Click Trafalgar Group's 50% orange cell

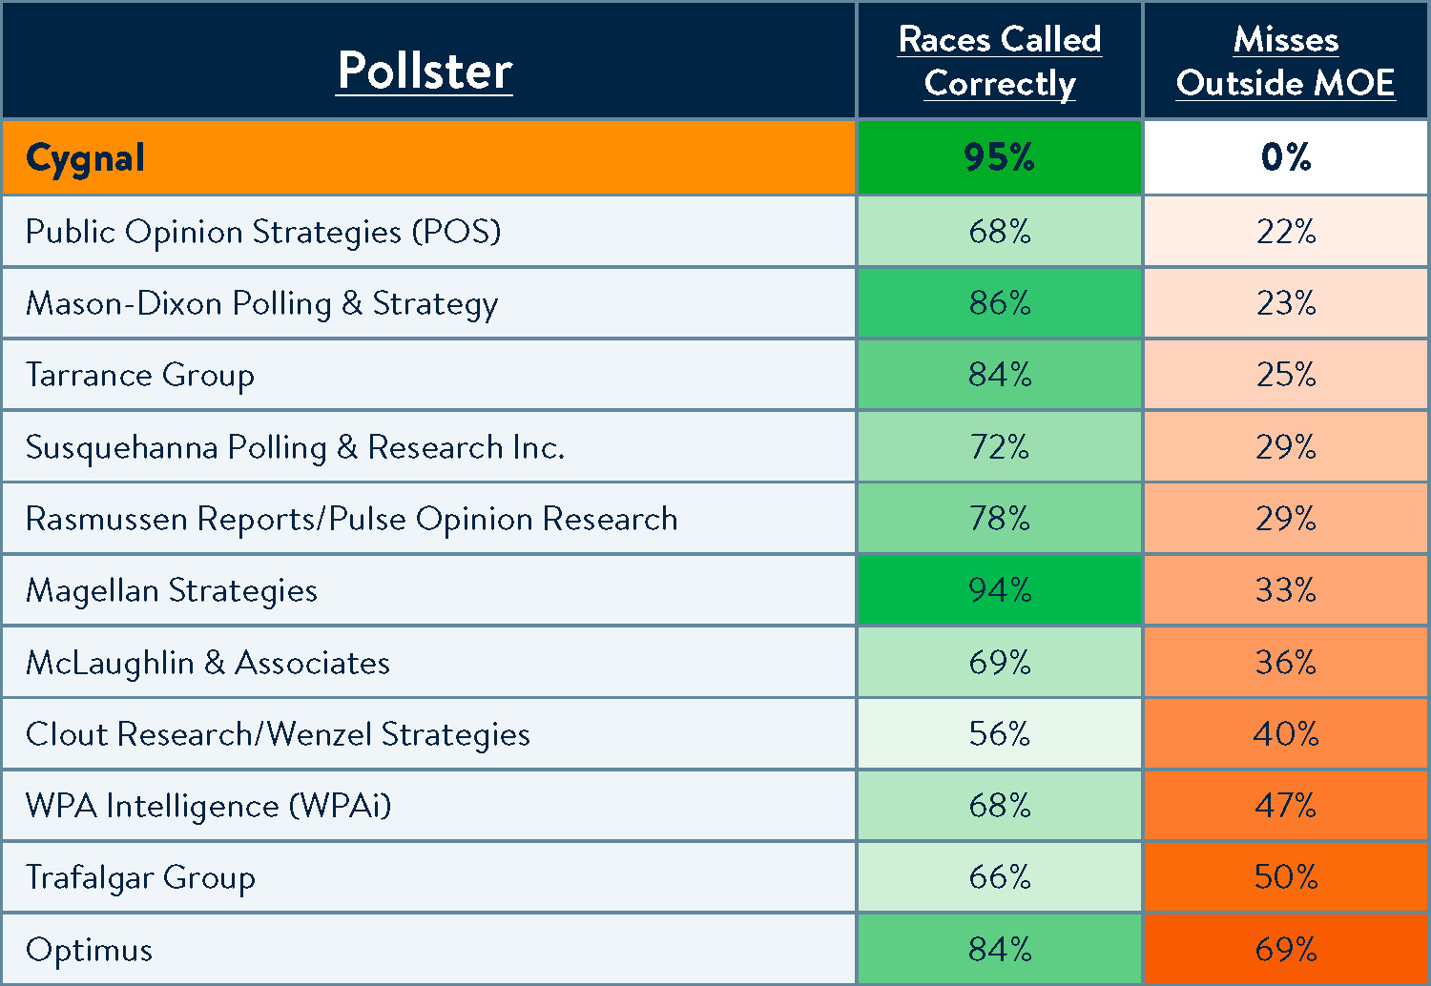1286,877
